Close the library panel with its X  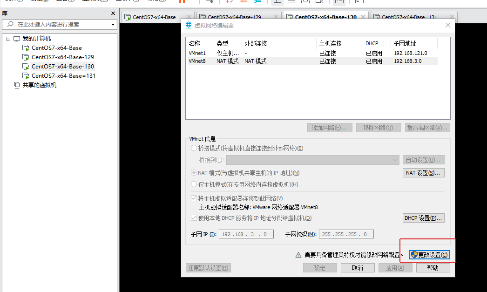[113, 14]
